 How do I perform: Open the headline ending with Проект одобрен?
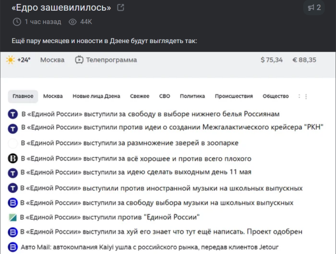161,232
